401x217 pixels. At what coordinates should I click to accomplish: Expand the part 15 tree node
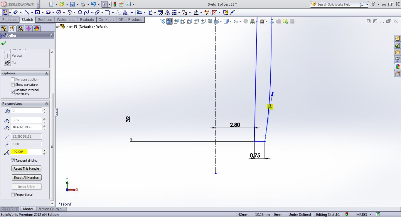point(57,26)
